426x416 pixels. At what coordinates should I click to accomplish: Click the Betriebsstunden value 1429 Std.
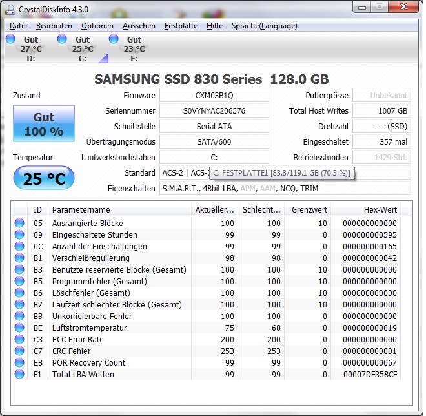[381, 158]
